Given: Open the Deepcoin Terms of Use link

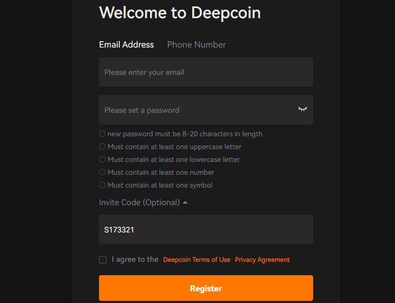Looking at the screenshot, I should coord(197,260).
